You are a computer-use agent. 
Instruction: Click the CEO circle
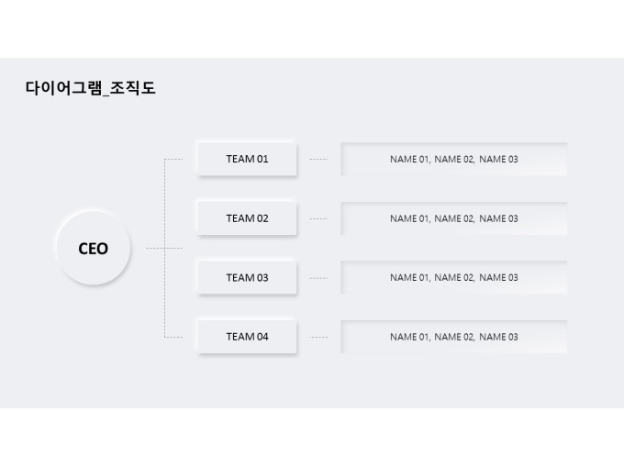tap(94, 248)
